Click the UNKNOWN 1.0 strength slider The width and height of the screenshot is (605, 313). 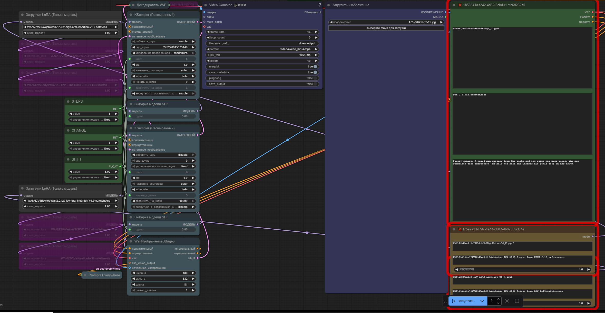pos(522,269)
